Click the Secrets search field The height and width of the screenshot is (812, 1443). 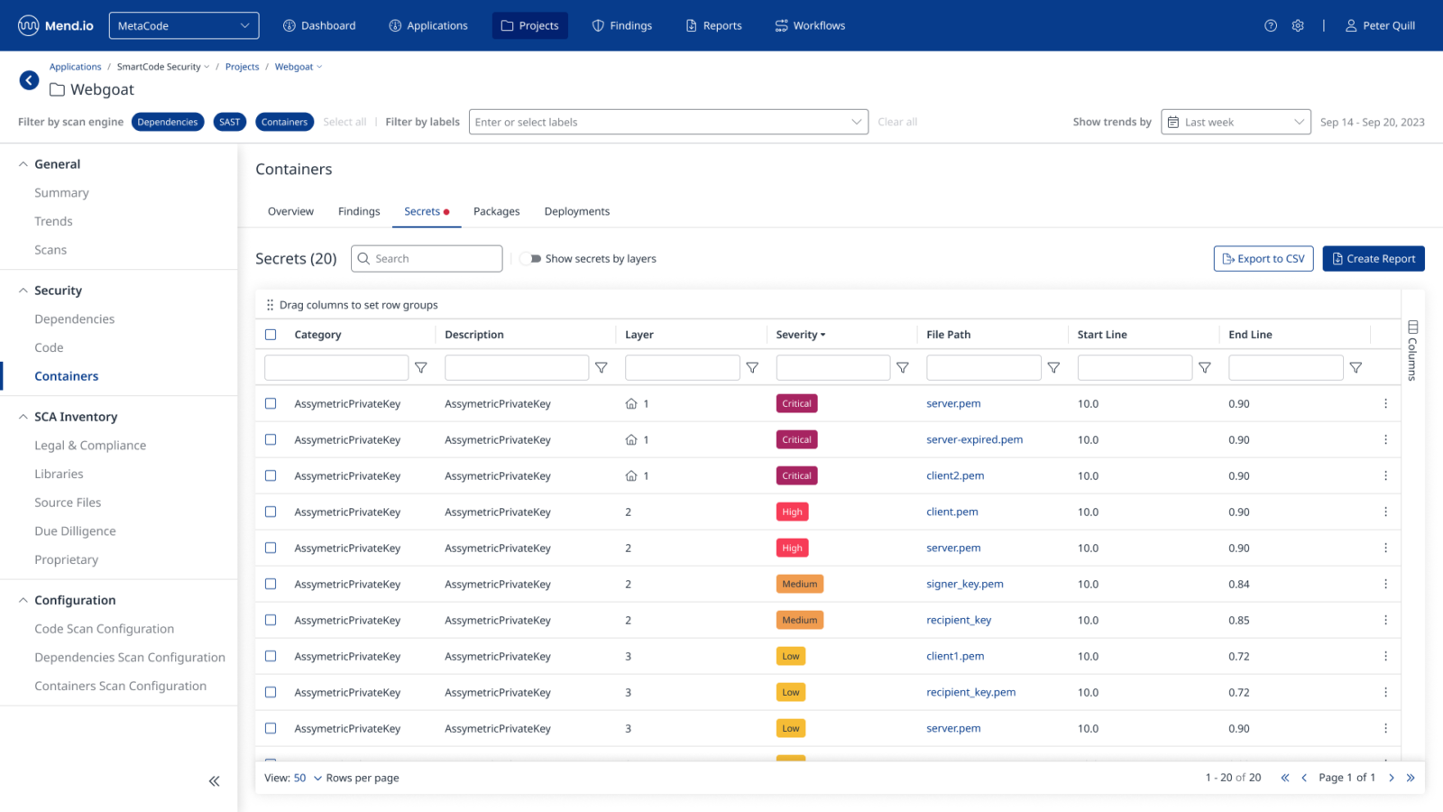click(427, 259)
